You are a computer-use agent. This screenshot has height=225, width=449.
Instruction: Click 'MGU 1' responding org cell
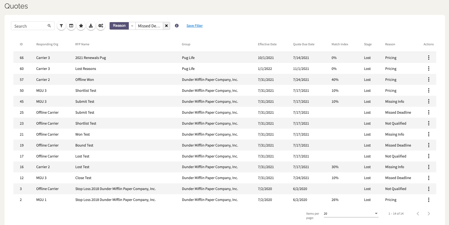pos(41,200)
